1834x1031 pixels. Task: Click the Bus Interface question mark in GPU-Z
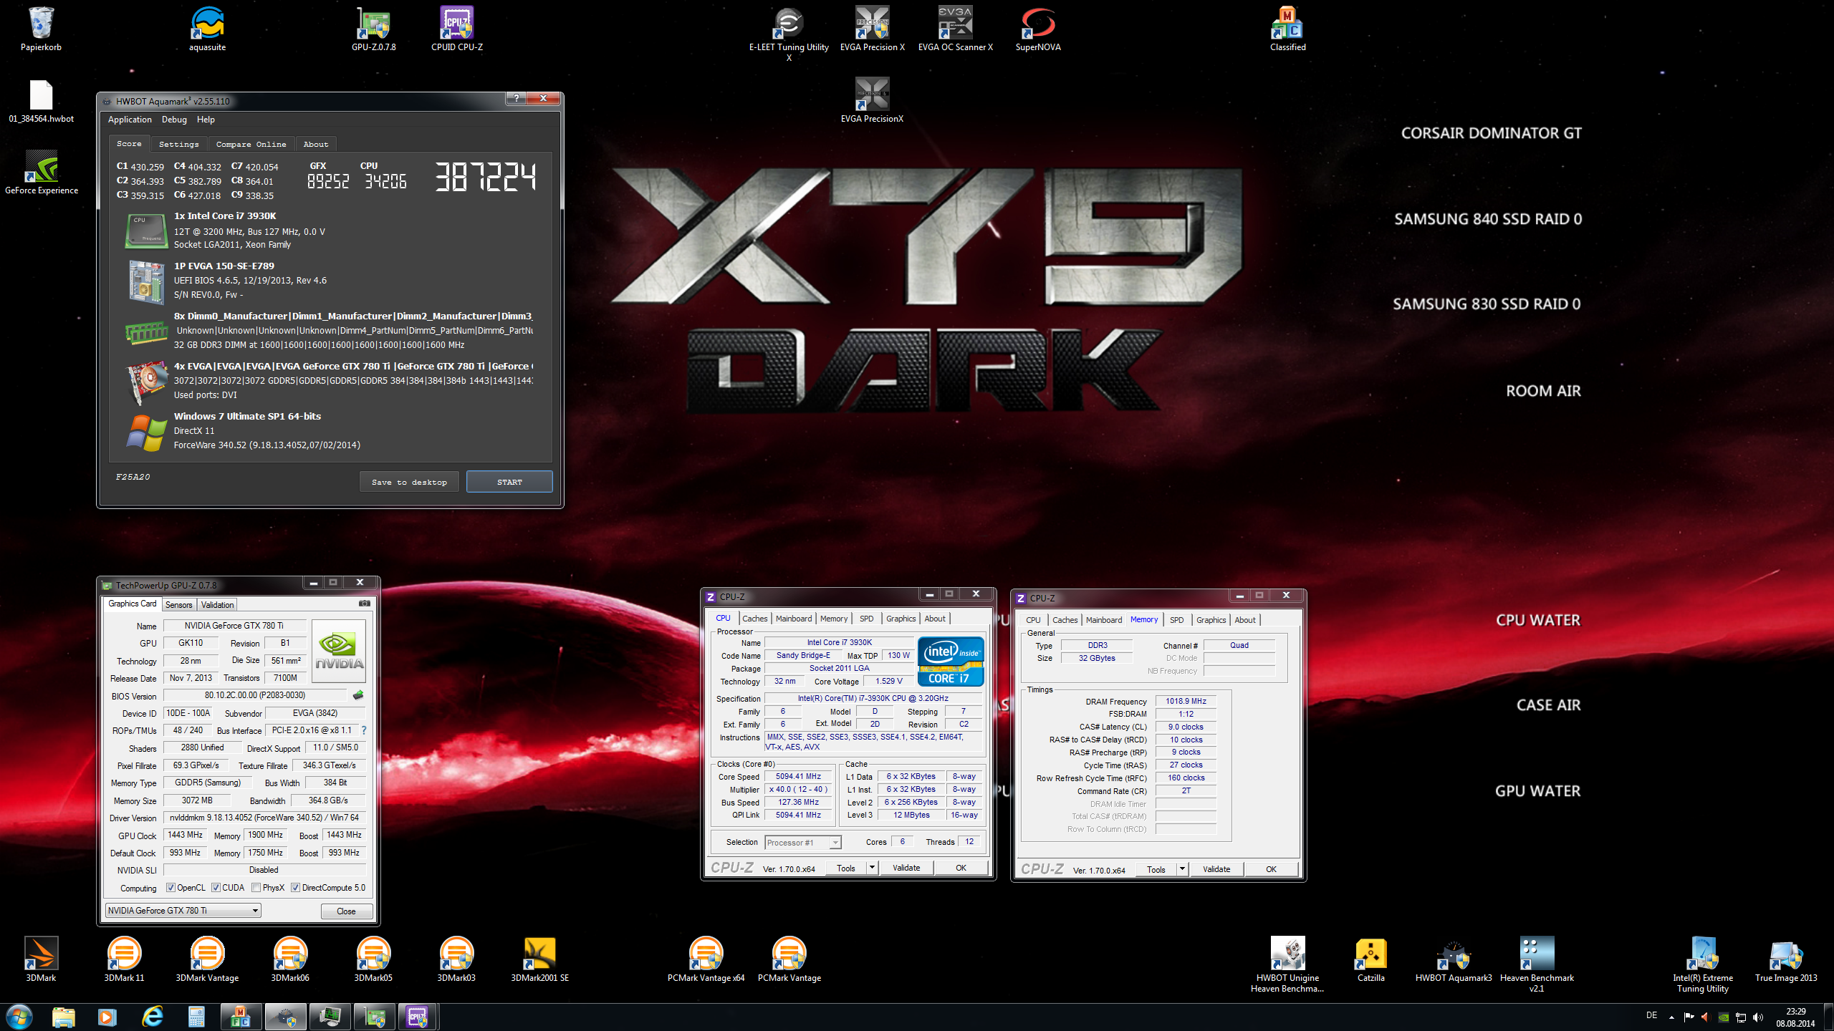(x=364, y=730)
